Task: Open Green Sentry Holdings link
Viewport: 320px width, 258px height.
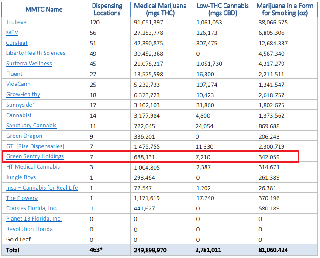Action: pos(35,156)
